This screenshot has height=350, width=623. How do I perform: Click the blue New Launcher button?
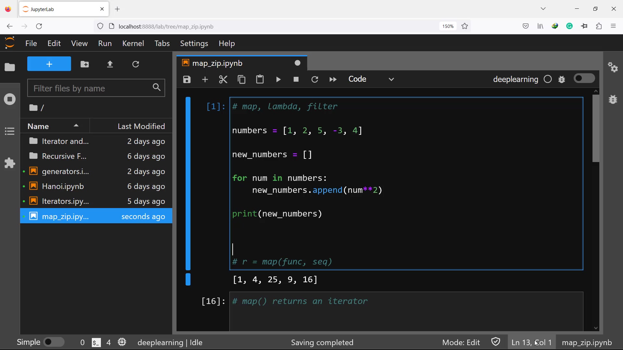49,64
